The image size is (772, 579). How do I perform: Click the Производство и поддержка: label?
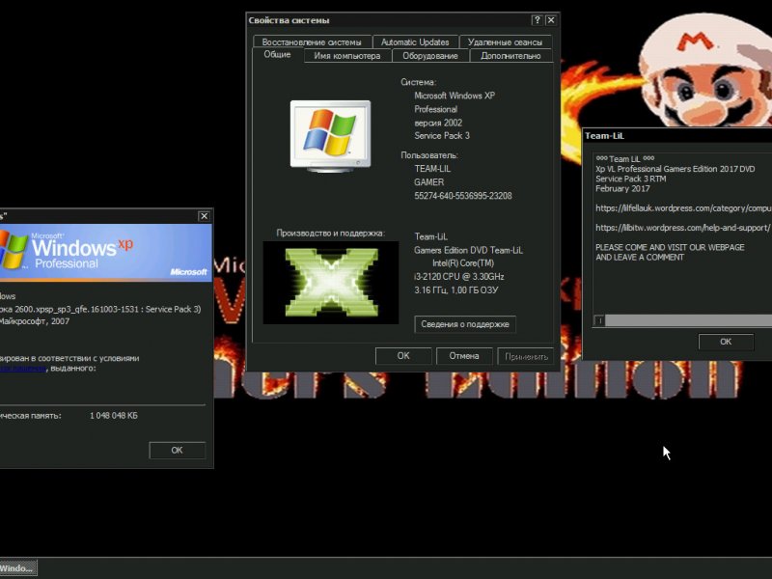click(x=330, y=234)
